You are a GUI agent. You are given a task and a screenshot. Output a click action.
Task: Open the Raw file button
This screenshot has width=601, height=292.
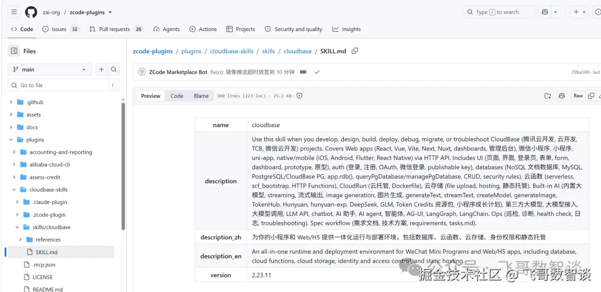point(578,96)
